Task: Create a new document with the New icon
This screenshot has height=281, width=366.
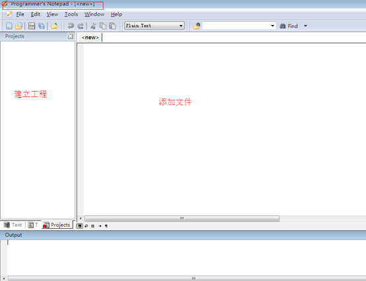Action: pyautogui.click(x=9, y=26)
